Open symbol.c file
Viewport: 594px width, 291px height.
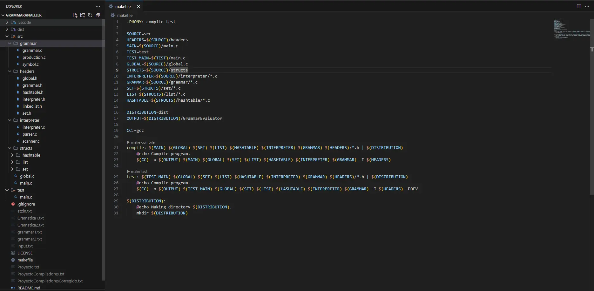pyautogui.click(x=52, y=64)
